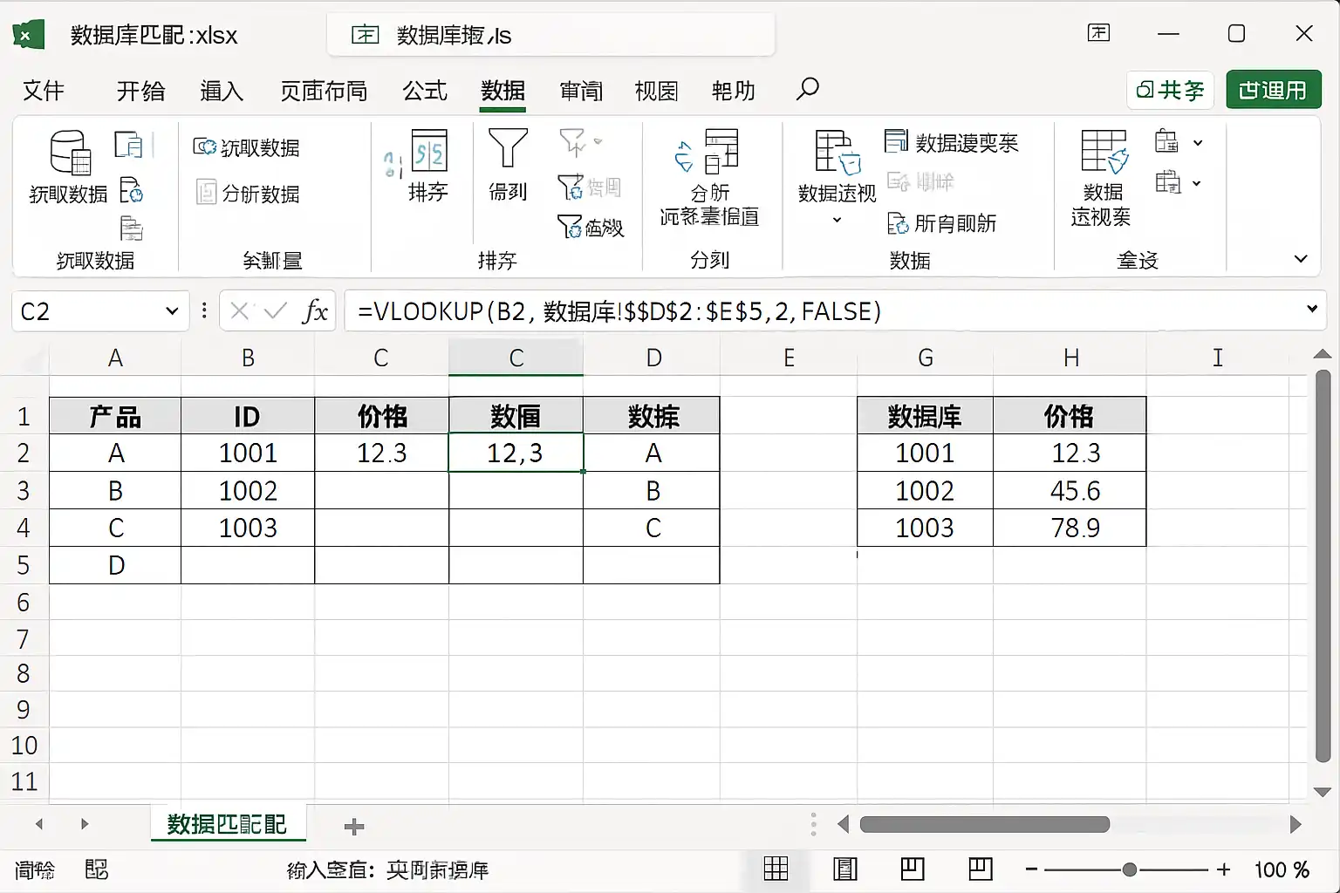Click the Sort icon in the ribbon
This screenshot has height=893, width=1340.
[x=428, y=152]
